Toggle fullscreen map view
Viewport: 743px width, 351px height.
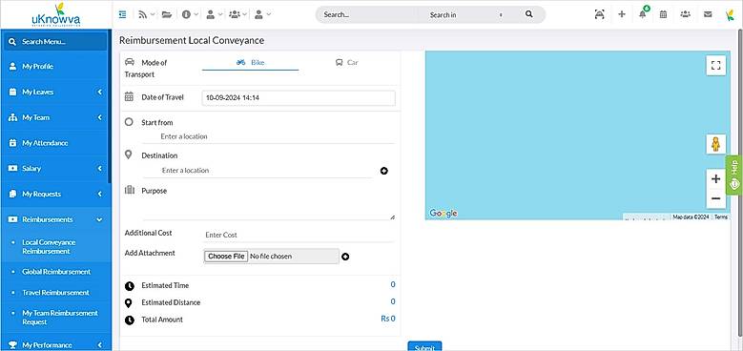click(x=715, y=66)
